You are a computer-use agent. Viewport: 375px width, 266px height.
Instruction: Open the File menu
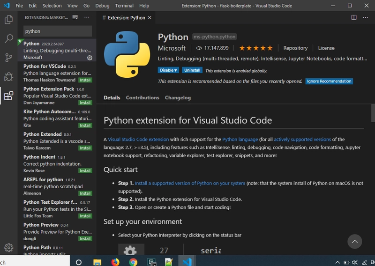(19, 6)
